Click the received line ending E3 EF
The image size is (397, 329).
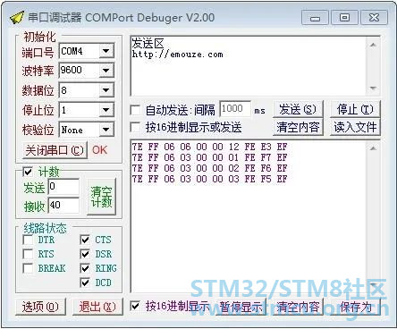pos(209,147)
